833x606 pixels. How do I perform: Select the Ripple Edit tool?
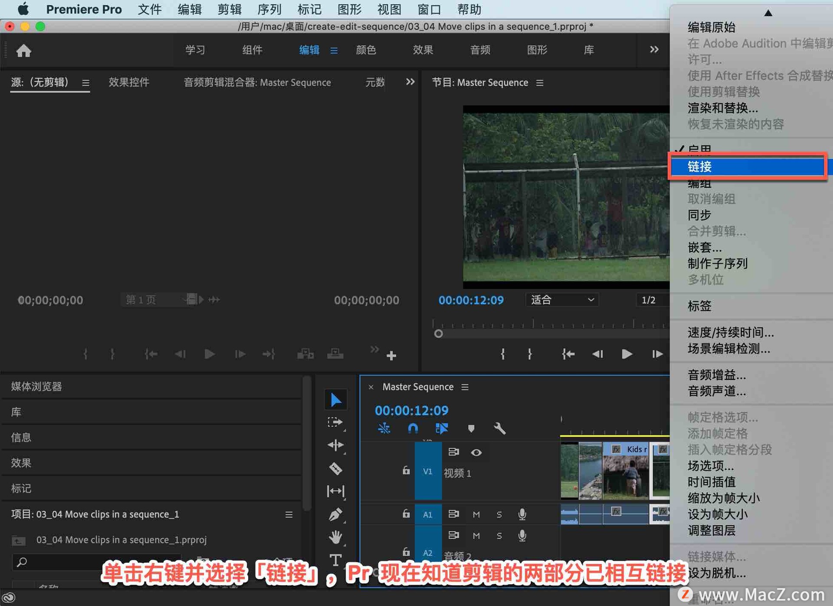point(335,445)
